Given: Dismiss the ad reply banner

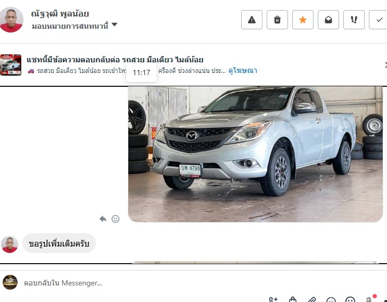Looking at the screenshot, I should coord(385,65).
